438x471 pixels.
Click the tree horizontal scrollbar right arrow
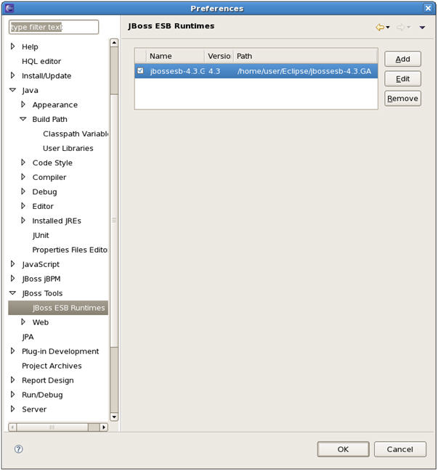(x=104, y=427)
